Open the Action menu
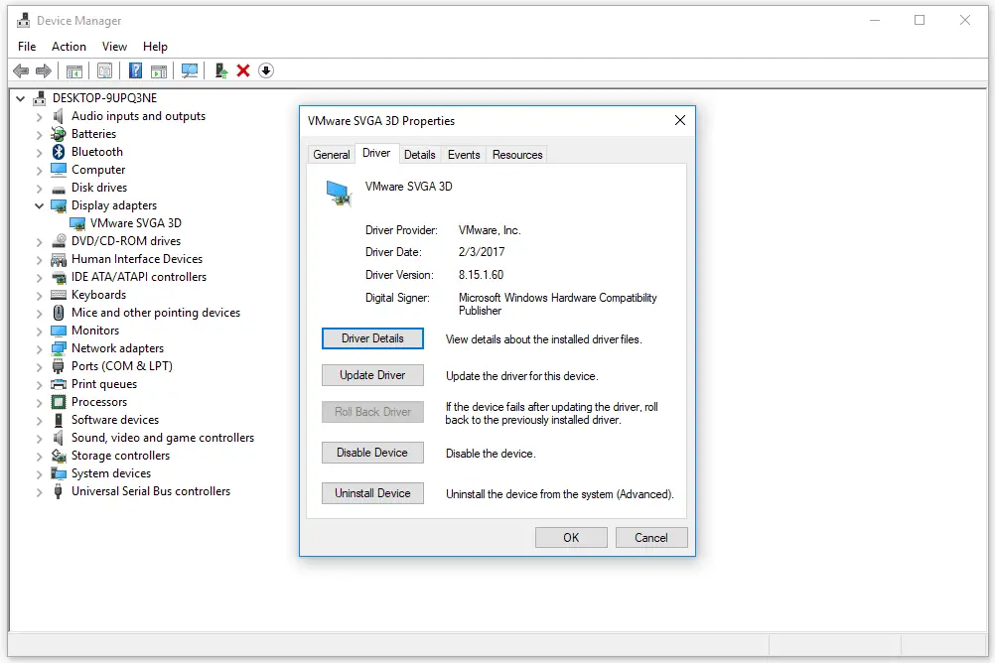This screenshot has width=995, height=663. (x=69, y=47)
